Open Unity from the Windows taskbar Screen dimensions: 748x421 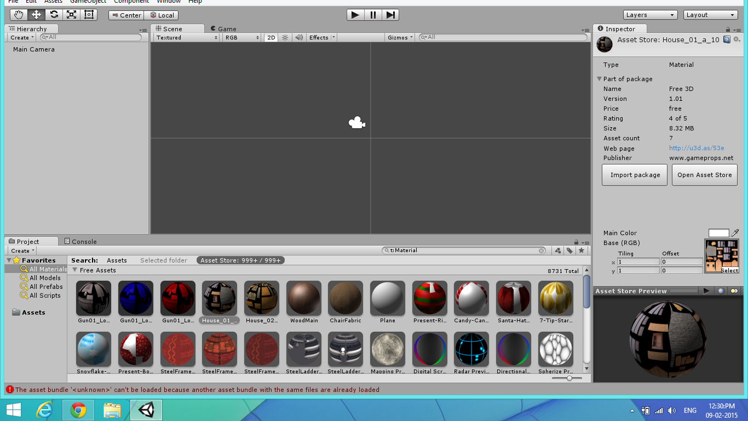[x=146, y=410]
